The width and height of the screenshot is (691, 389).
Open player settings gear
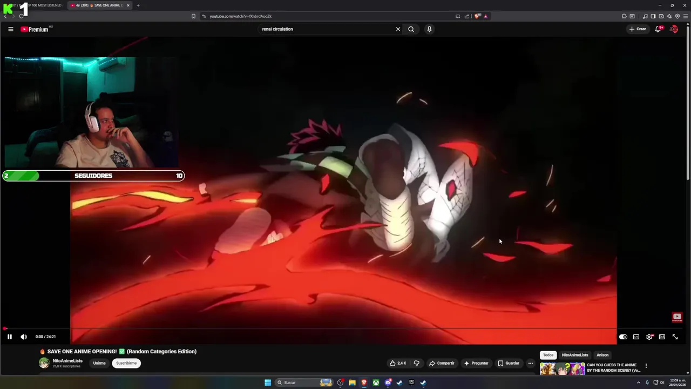tap(649, 337)
